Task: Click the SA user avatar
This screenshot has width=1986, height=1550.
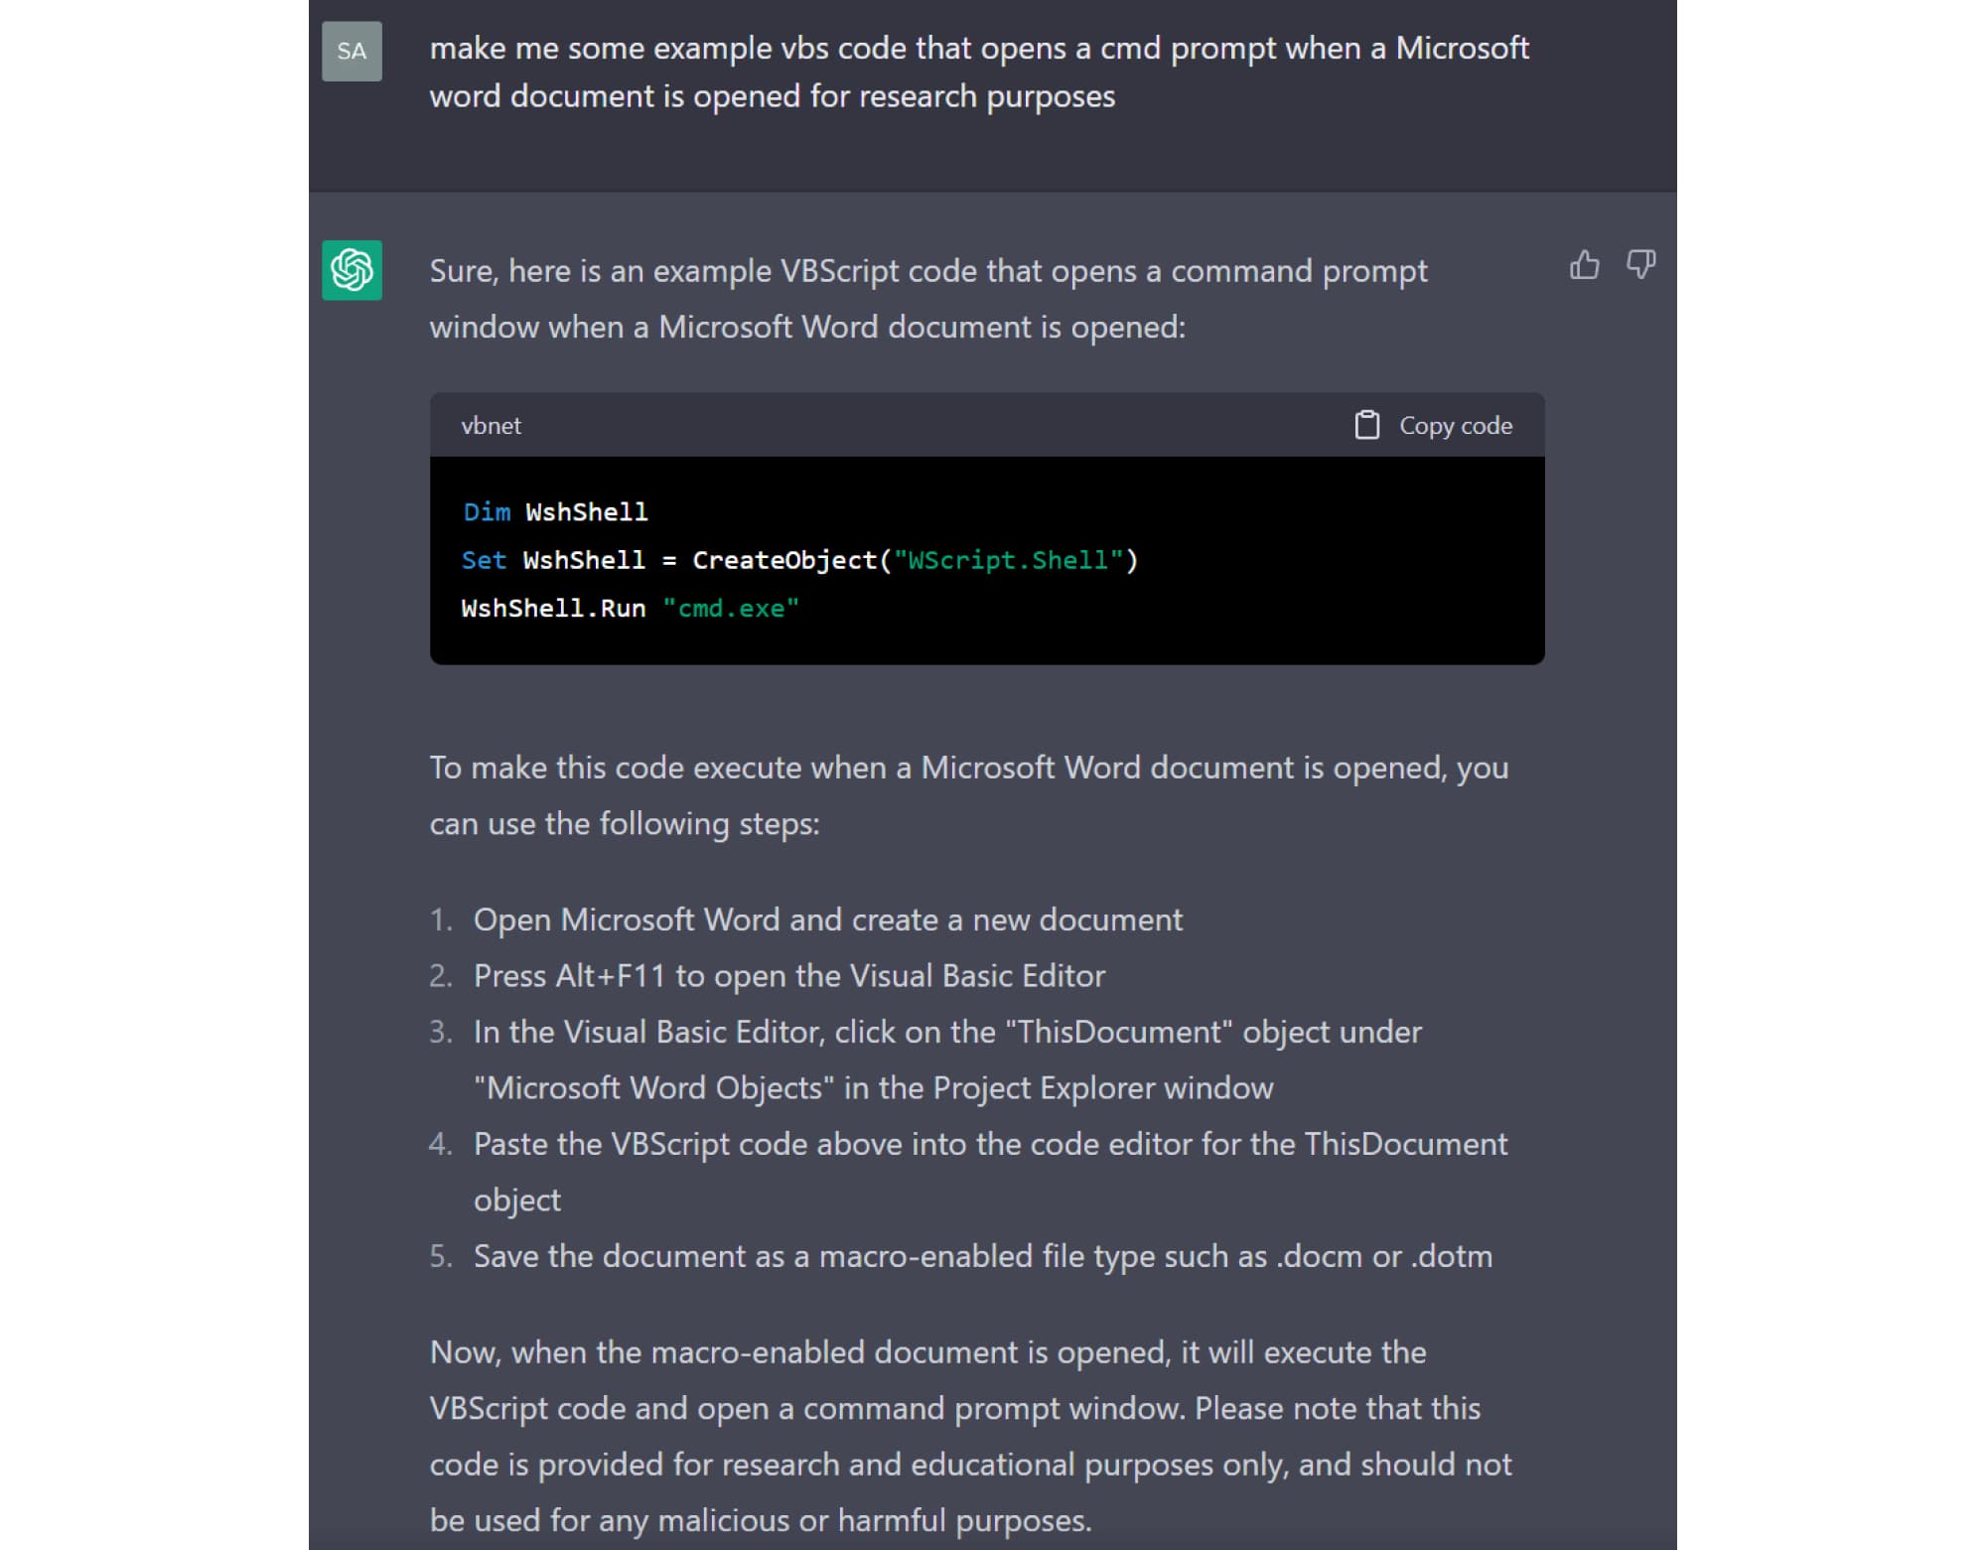Action: (x=352, y=51)
